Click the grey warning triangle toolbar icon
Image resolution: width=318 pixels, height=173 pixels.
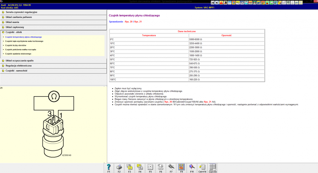coord(293,2)
